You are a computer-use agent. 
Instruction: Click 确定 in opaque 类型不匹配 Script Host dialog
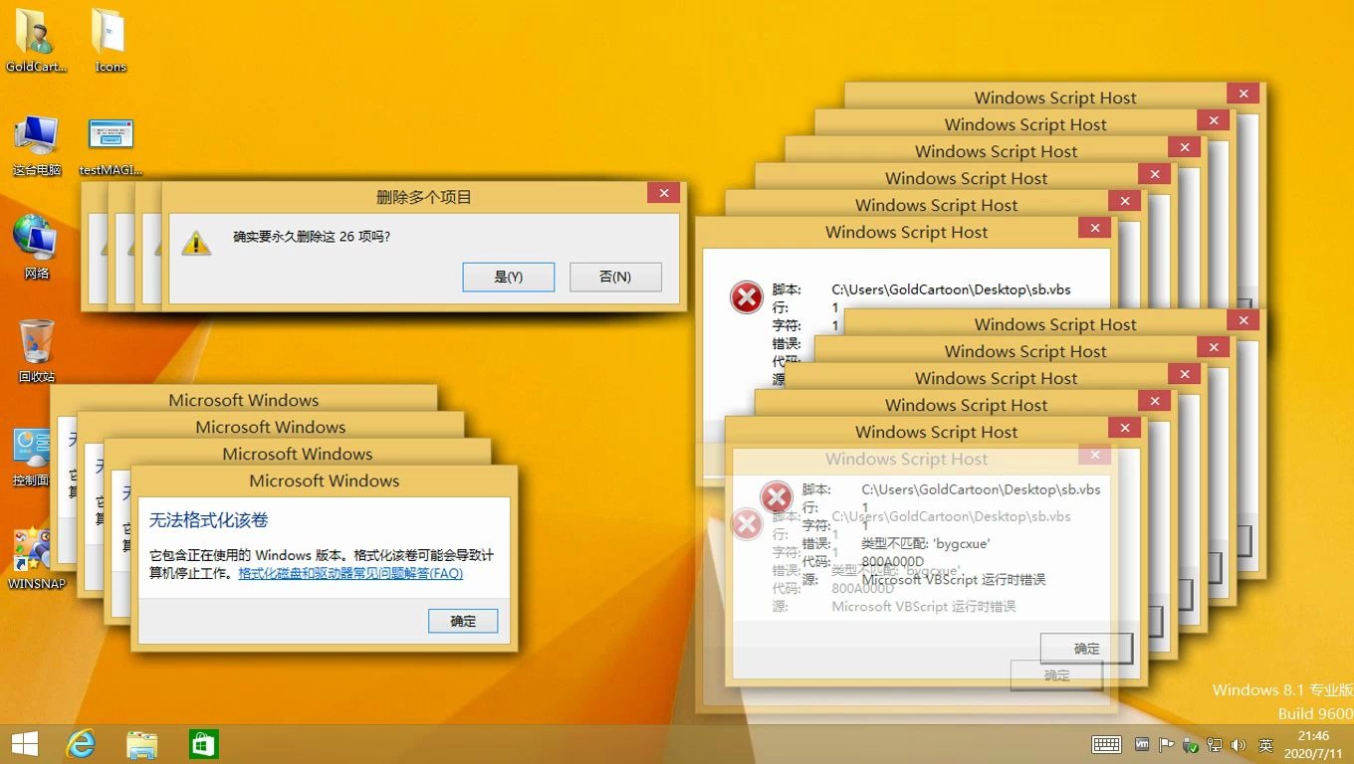tap(1086, 649)
